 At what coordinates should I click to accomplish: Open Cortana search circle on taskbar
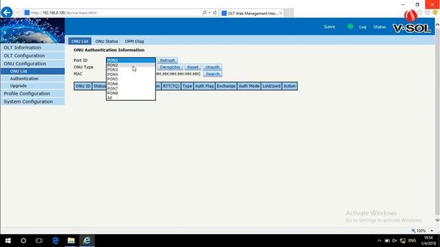(x=23, y=241)
